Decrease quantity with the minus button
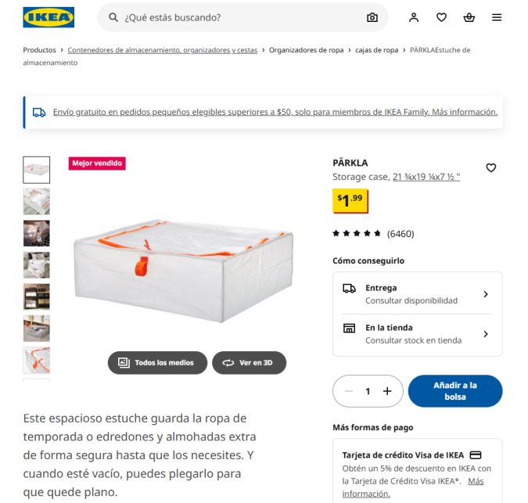528x503 pixels. click(349, 391)
